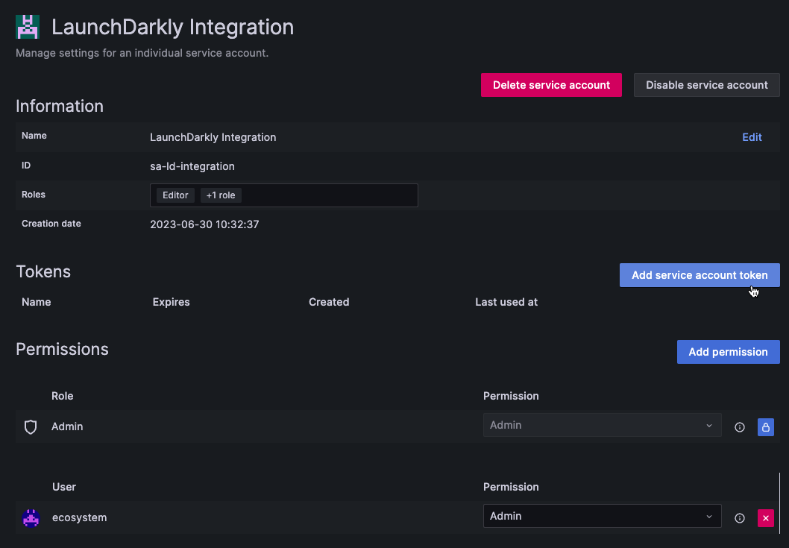Click the ecosystem user name
The image size is (789, 548).
coord(80,518)
